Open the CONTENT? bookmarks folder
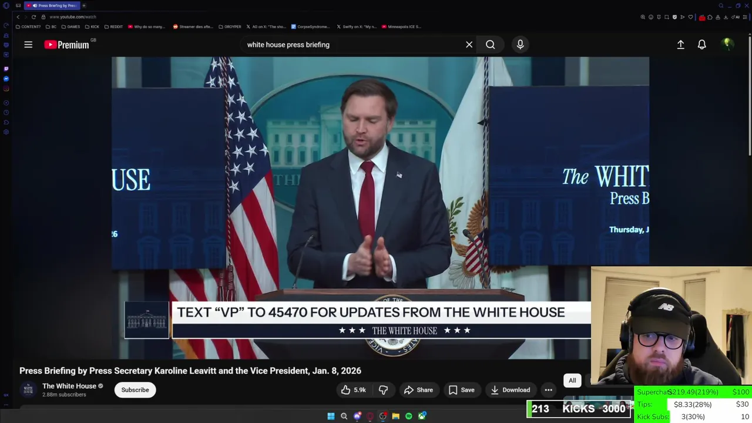Screen dimensions: 752x423 coord(28,26)
